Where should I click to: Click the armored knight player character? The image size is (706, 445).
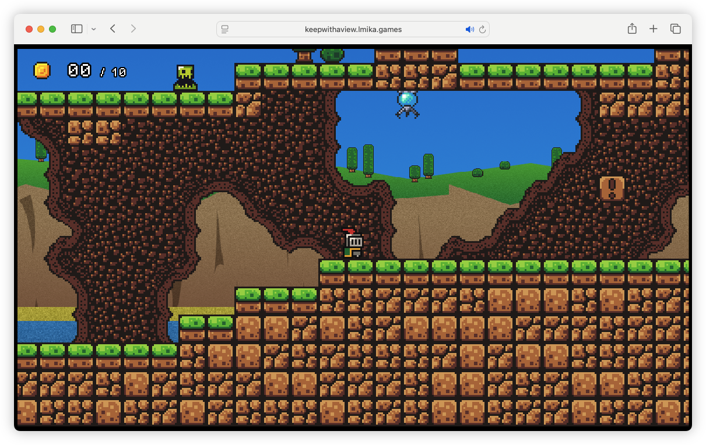353,243
